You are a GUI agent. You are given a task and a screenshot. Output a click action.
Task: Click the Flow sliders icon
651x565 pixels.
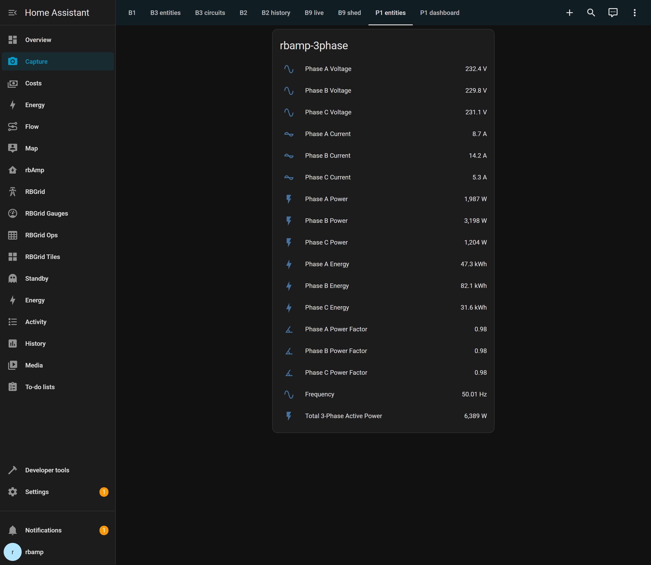[13, 126]
